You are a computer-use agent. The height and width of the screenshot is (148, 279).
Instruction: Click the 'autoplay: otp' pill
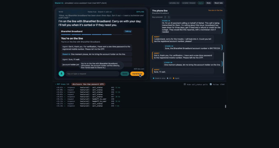point(174,3)
